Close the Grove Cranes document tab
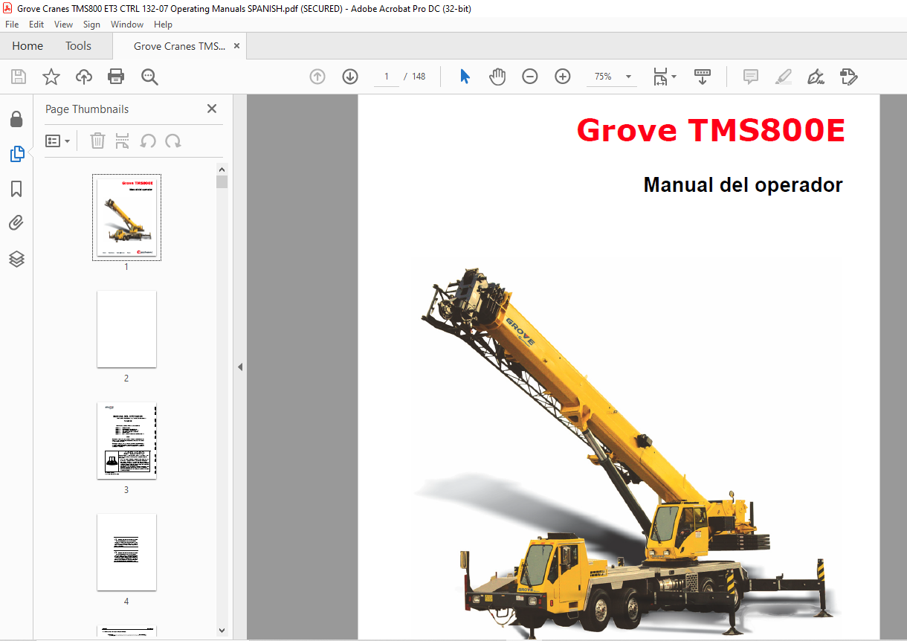Image resolution: width=907 pixels, height=641 pixels. 236,46
